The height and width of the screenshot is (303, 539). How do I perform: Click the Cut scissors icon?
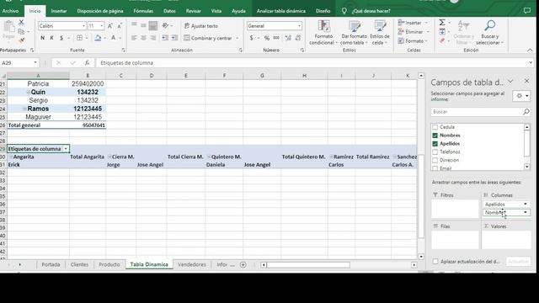(21, 23)
